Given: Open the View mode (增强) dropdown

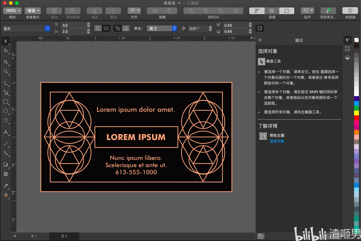Looking at the screenshot, I should 32,11.
